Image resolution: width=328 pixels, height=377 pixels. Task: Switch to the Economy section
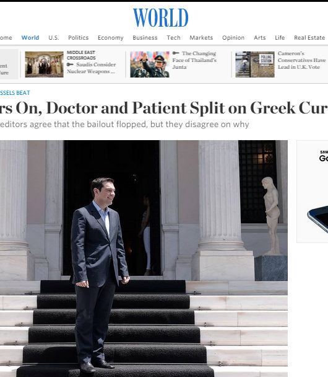(111, 38)
